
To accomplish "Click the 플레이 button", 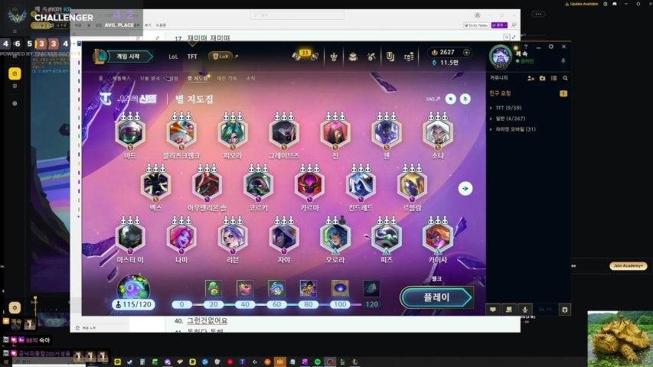I will click(436, 297).
